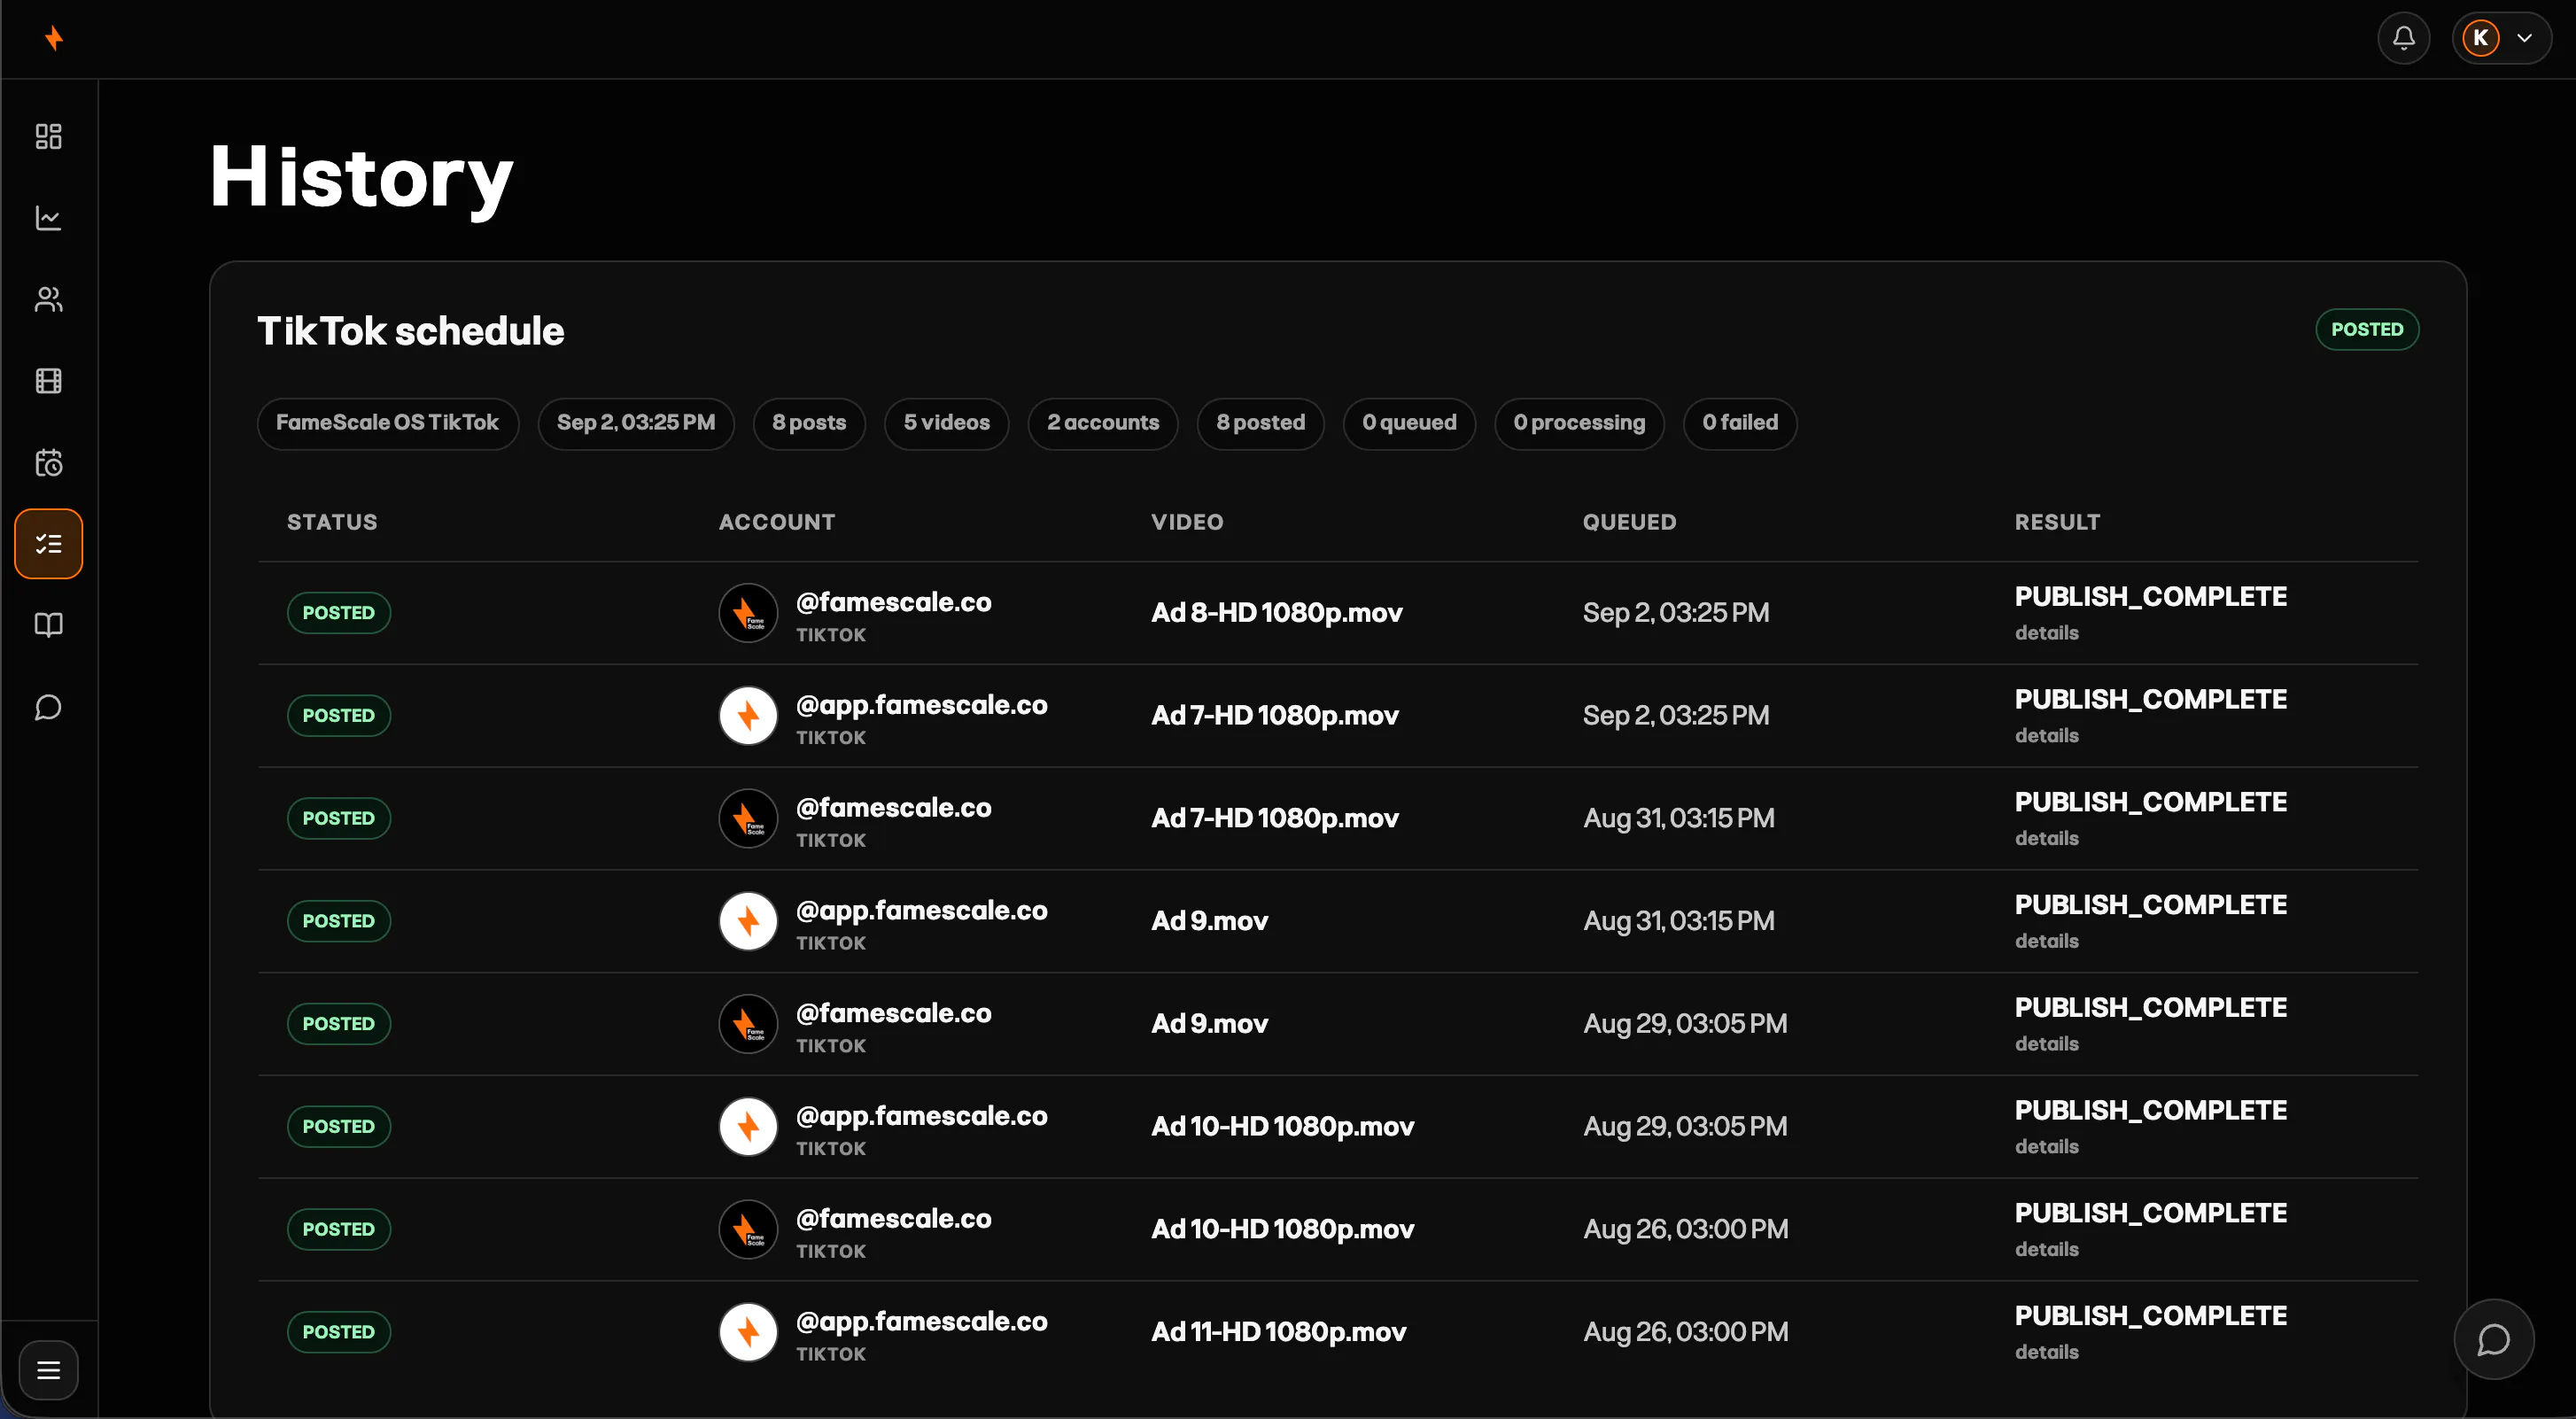
Task: Open the dashboard grid icon in sidebar
Action: pyautogui.click(x=48, y=136)
